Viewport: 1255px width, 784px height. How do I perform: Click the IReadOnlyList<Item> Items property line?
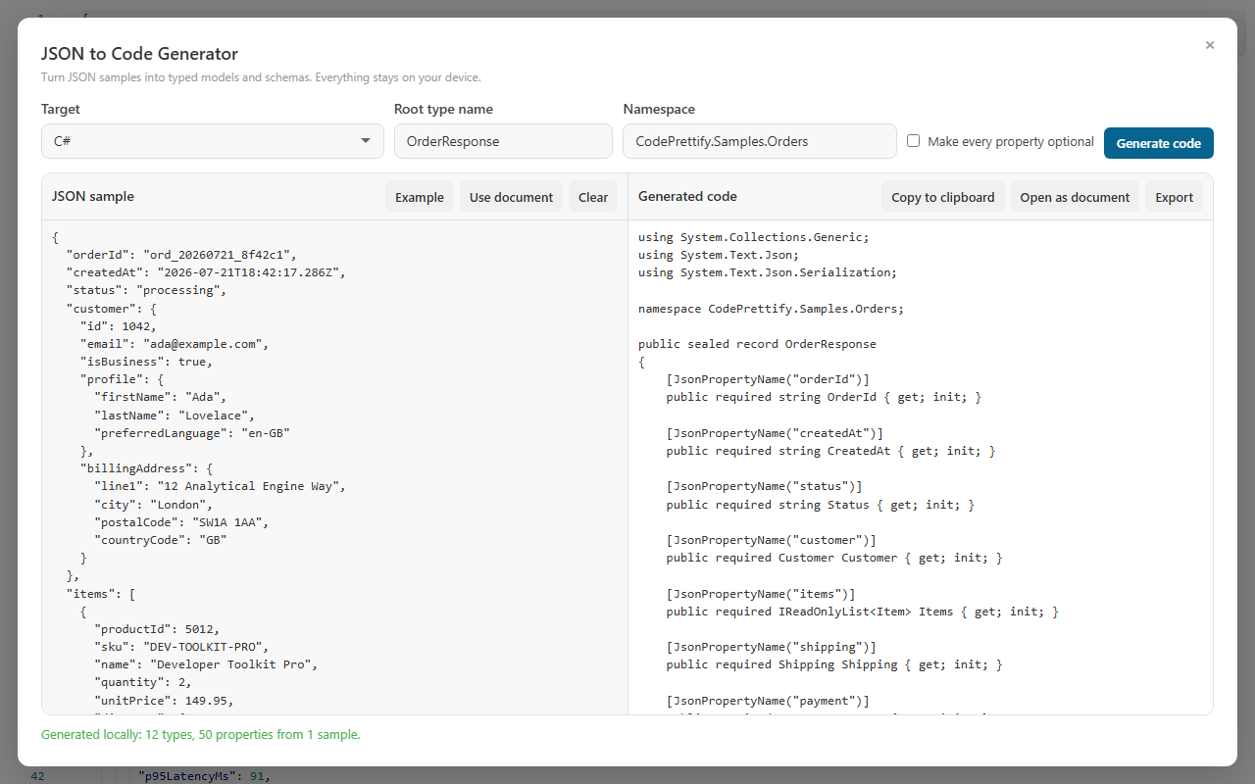pyautogui.click(x=863, y=612)
